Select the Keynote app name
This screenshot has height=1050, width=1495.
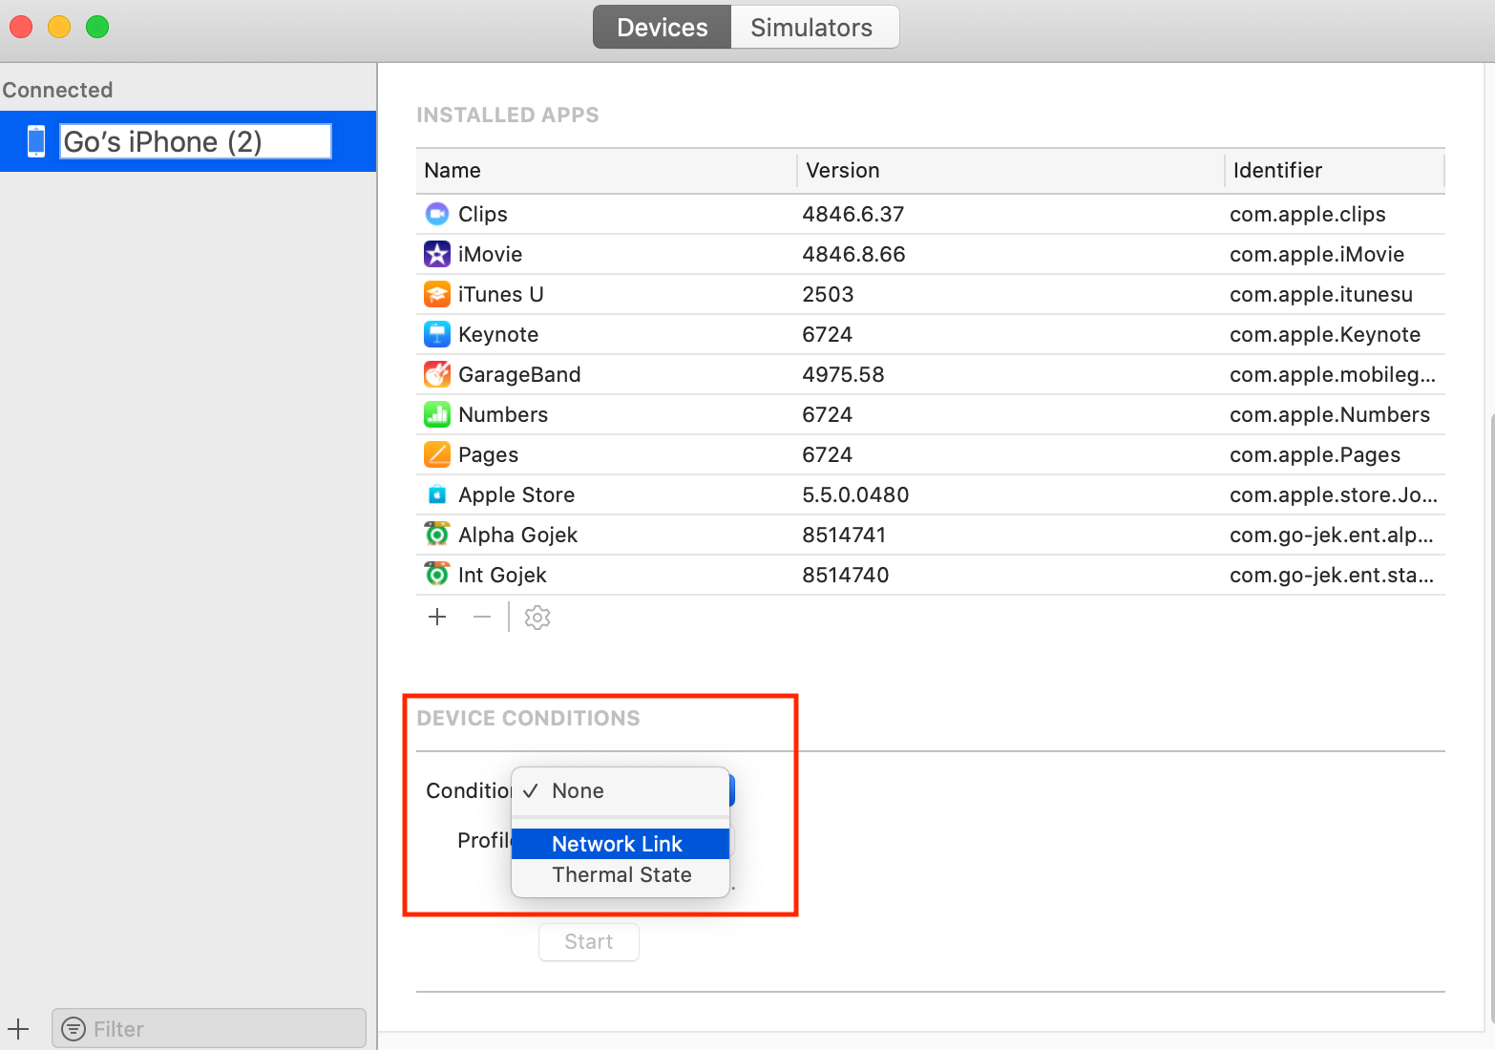pos(498,334)
